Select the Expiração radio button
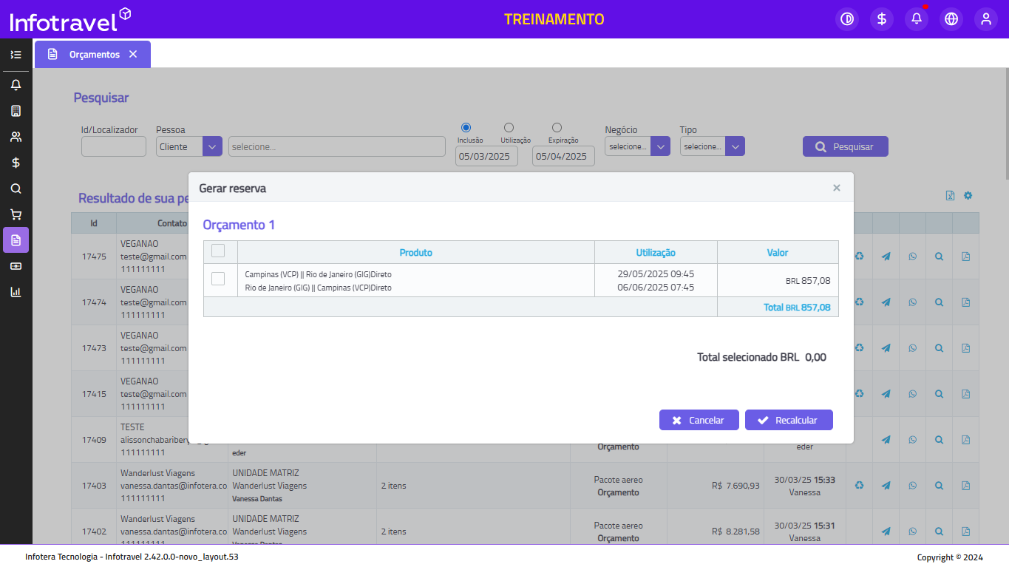This screenshot has width=1009, height=567. (x=557, y=128)
